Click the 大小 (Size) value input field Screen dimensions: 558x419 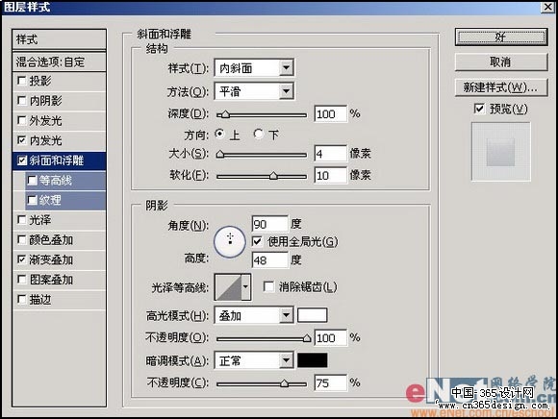pyautogui.click(x=331, y=154)
